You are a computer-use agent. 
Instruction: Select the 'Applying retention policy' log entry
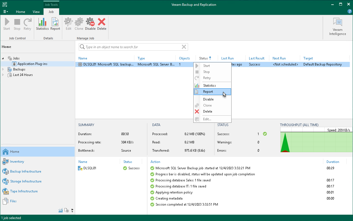pos(174,192)
